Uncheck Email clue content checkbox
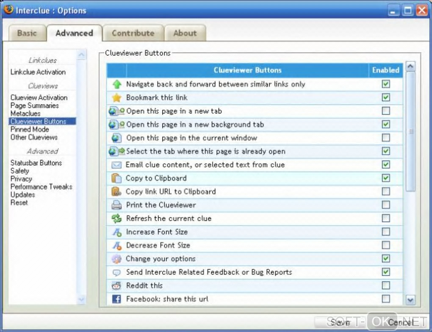 coord(386,164)
